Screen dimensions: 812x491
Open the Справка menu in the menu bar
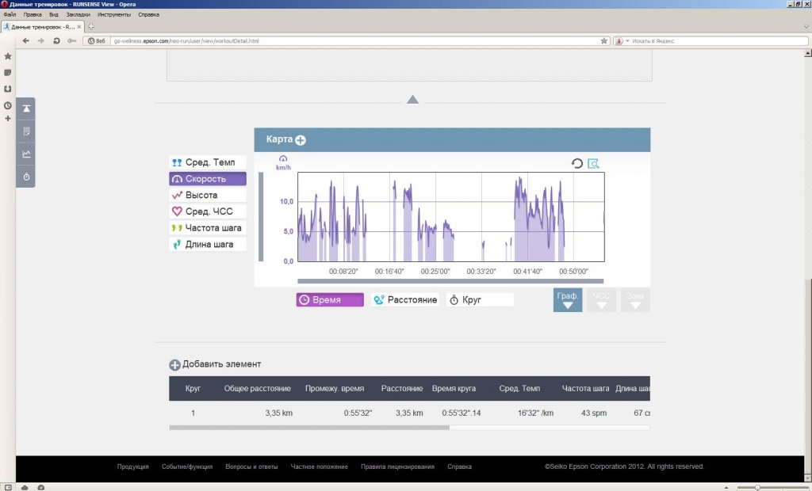[x=148, y=14]
